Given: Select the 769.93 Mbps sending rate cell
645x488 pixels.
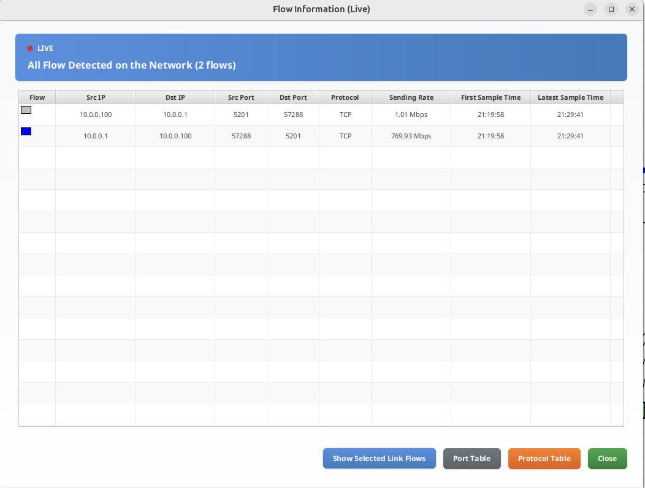Looking at the screenshot, I should pyautogui.click(x=411, y=136).
